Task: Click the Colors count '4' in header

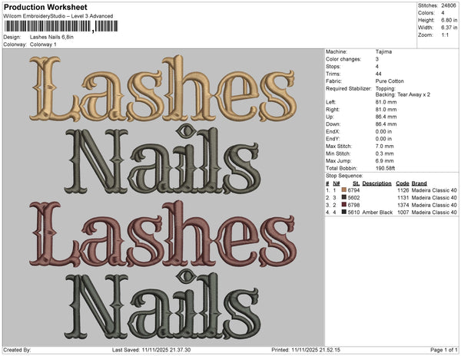Action: (x=443, y=13)
